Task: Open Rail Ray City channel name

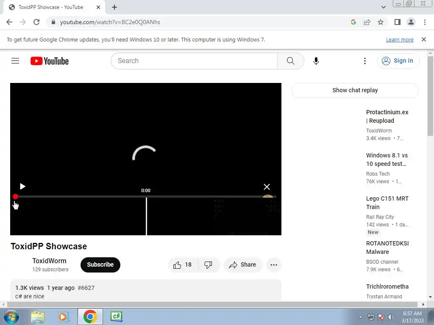Action: (380, 217)
